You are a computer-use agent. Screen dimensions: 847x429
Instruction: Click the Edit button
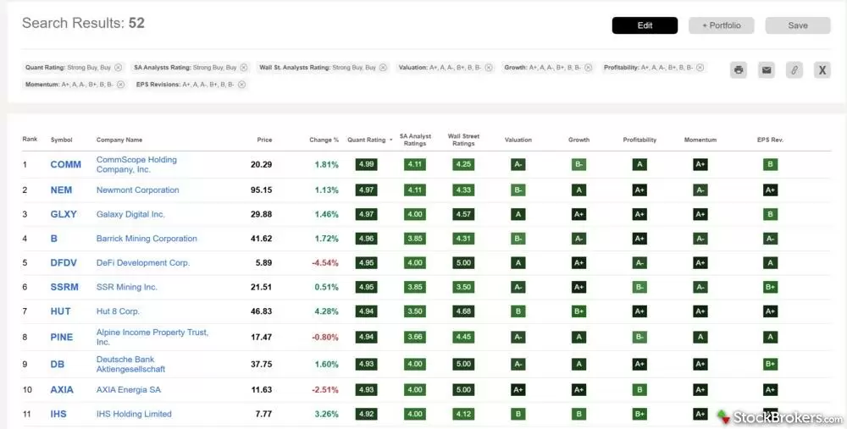click(645, 25)
